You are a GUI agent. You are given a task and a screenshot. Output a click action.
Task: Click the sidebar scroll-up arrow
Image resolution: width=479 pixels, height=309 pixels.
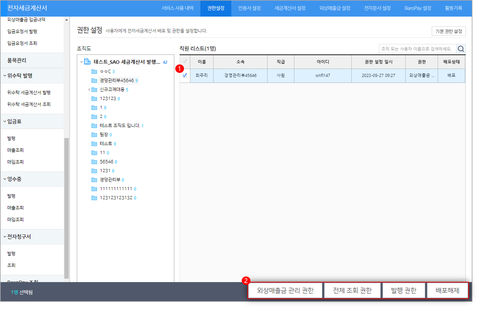tap(66, 20)
